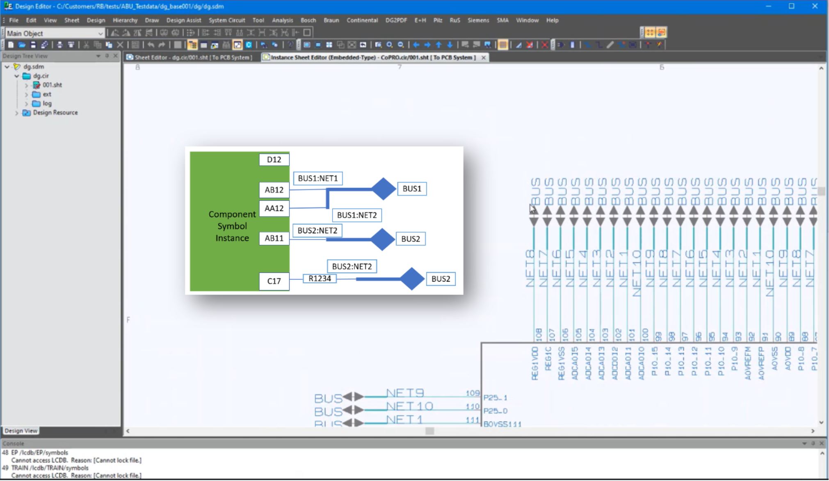Expand the Design Resource tree node
This screenshot has width=829, height=481.
click(16, 112)
